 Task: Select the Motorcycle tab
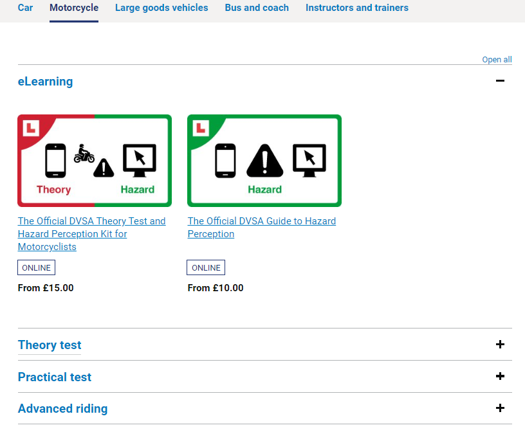tap(74, 8)
